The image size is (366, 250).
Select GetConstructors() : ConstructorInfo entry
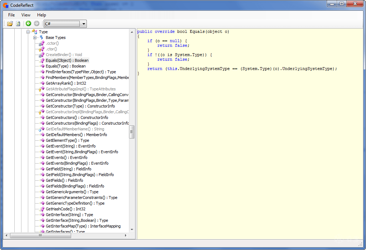(77, 117)
